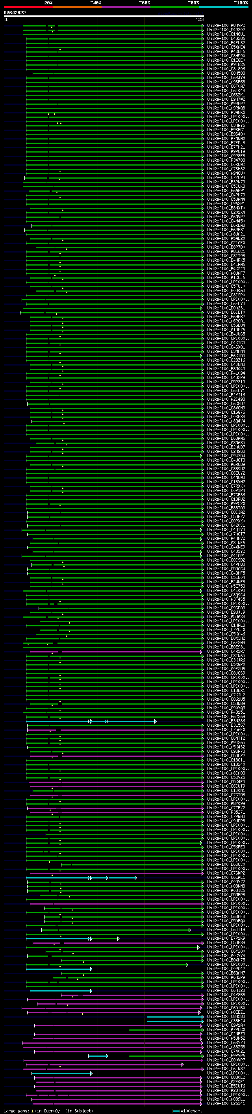Select the UniRef100_C8VGH9 label
252x1114 pixels.
(226, 408)
